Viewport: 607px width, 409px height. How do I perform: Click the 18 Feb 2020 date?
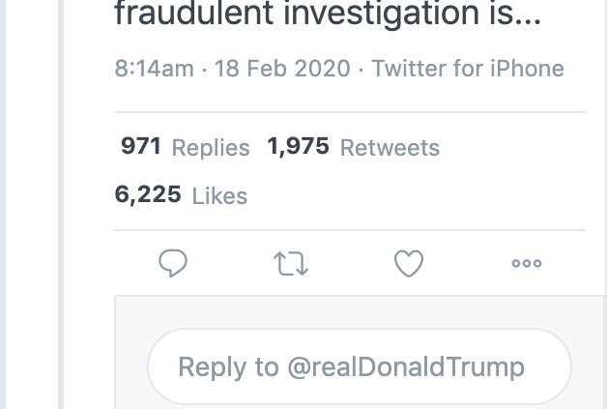[282, 69]
